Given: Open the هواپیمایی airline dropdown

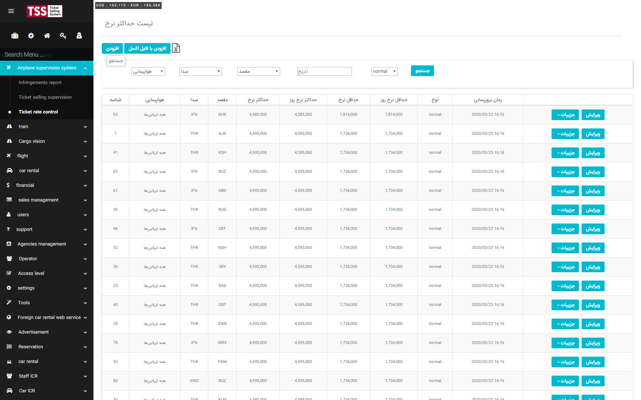Looking at the screenshot, I should click(148, 71).
